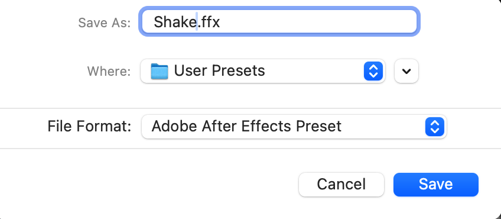Click the File Format label
This screenshot has height=219, width=501.
pos(89,126)
